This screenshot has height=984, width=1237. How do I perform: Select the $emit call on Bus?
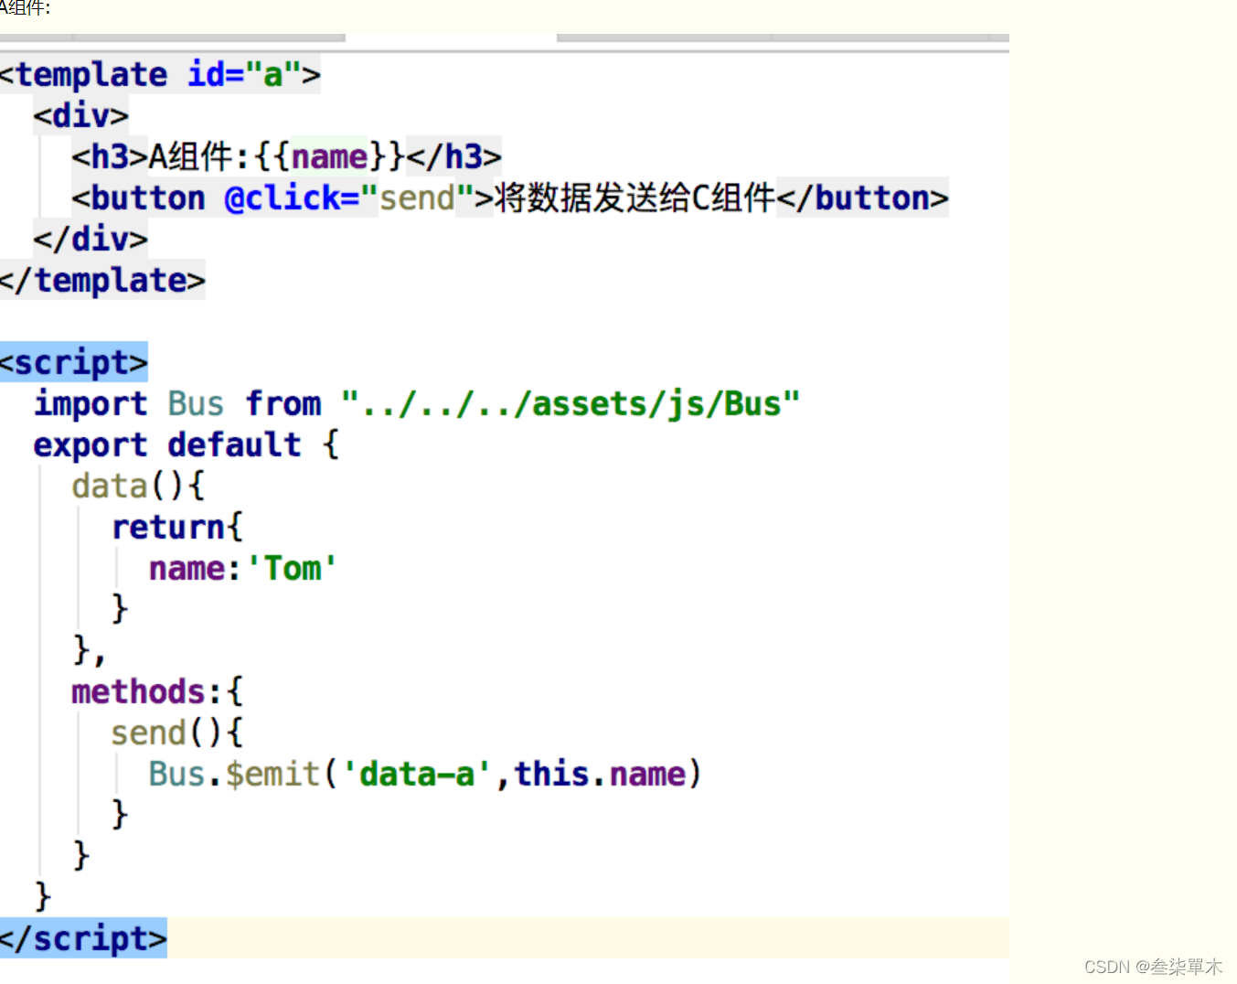(x=272, y=774)
